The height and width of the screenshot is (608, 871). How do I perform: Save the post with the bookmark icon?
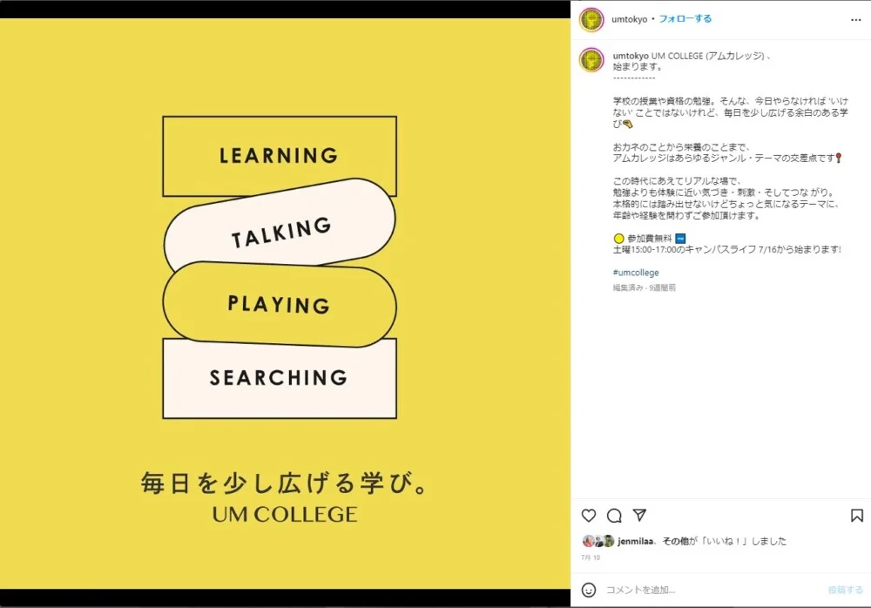click(x=857, y=516)
